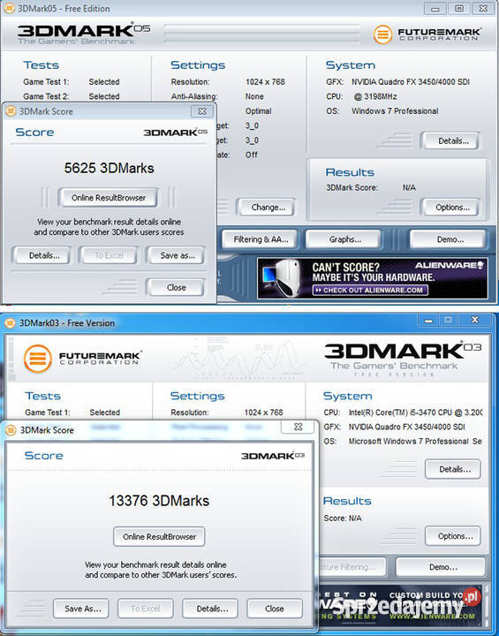Click Save as... in 3DMark05 Score dialog
The width and height of the screenshot is (499, 636).
(x=178, y=255)
